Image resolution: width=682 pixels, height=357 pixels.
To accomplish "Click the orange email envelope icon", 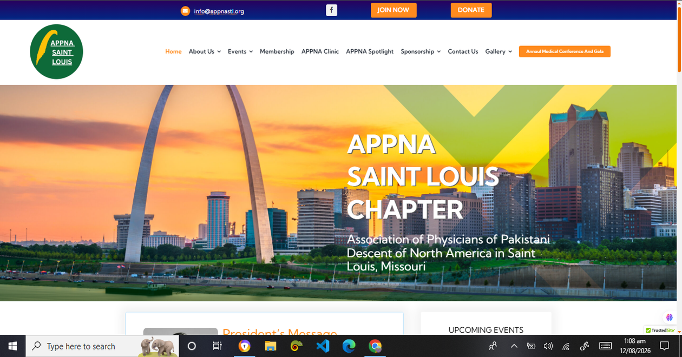I will pyautogui.click(x=185, y=10).
